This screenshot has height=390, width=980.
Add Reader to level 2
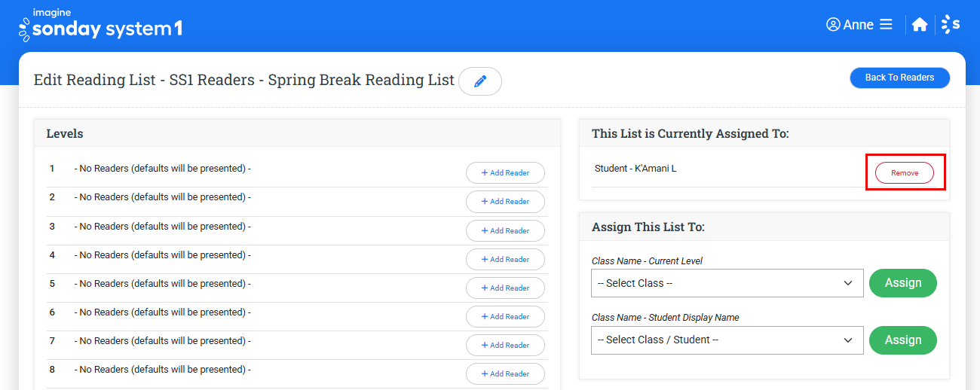[505, 202]
